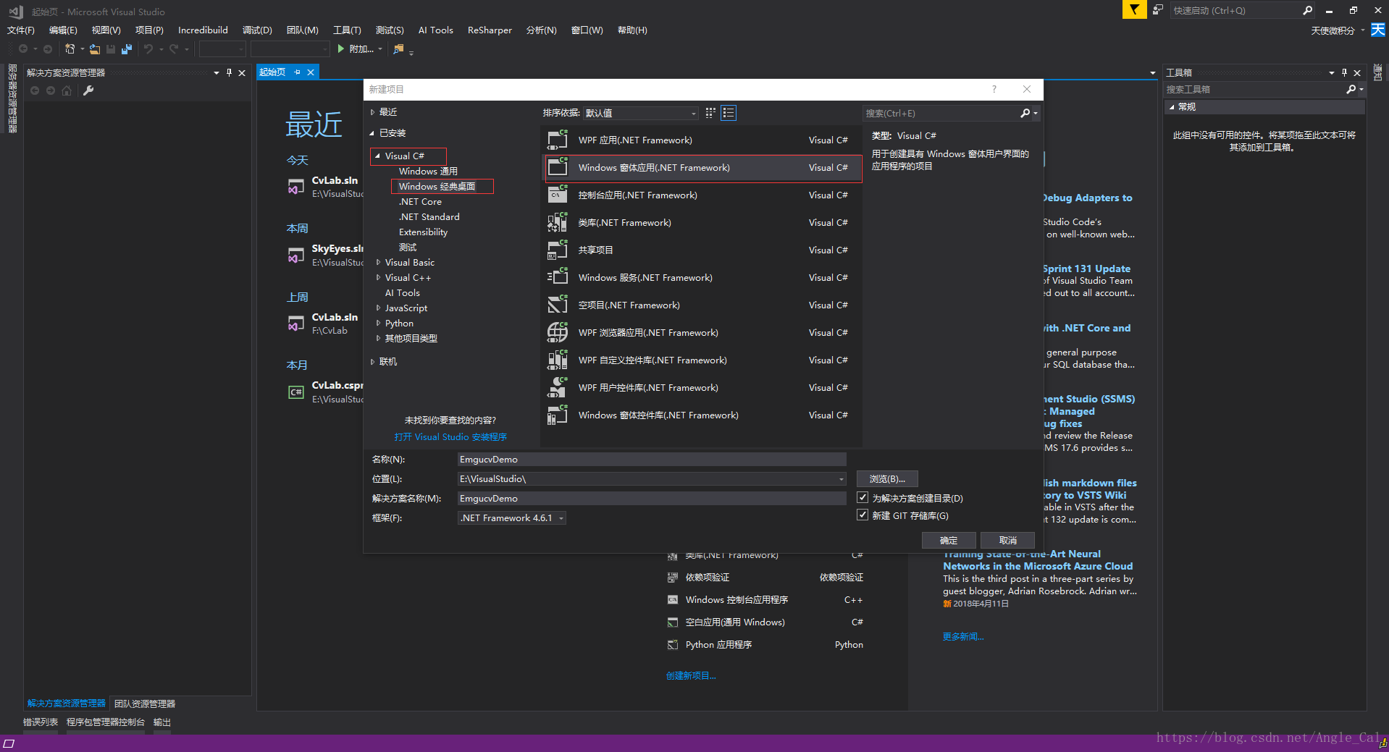The image size is (1389, 752).
Task: Click the Find in Files toolbar icon
Action: 398,48
